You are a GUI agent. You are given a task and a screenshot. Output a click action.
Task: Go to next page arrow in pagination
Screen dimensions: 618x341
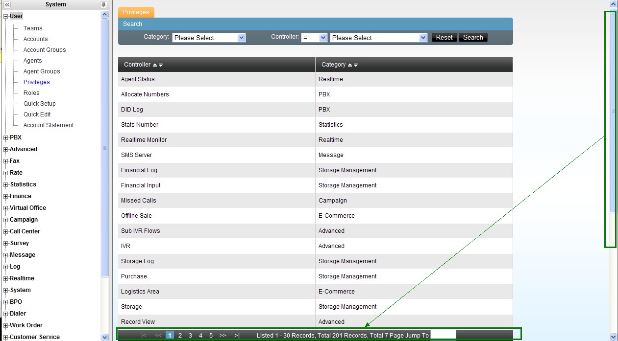pos(222,335)
